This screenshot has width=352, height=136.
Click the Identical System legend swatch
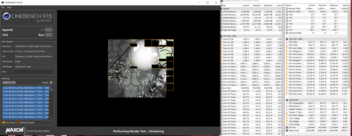tap(18, 123)
